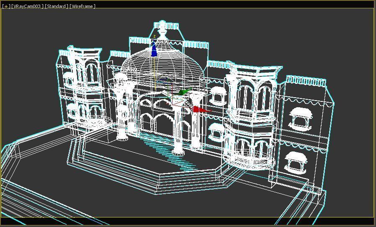Open the [+] viewport general menu
Screen dimensions: 376x227
pos(6,6)
